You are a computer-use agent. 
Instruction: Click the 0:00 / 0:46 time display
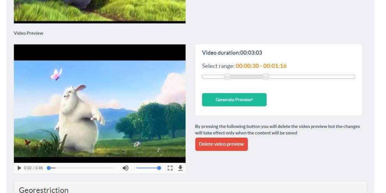pyautogui.click(x=33, y=168)
